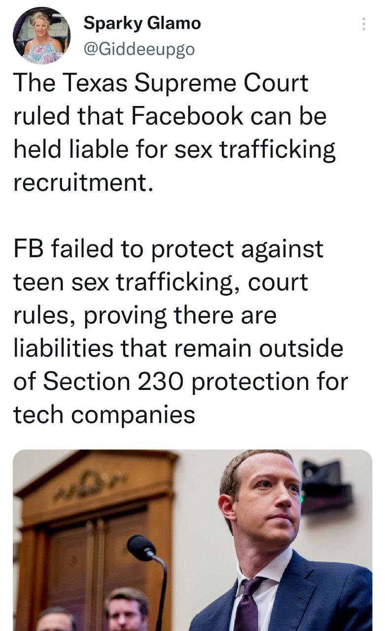
Task: Click the line "ruled that Facebook can be"
Action: [x=170, y=116]
